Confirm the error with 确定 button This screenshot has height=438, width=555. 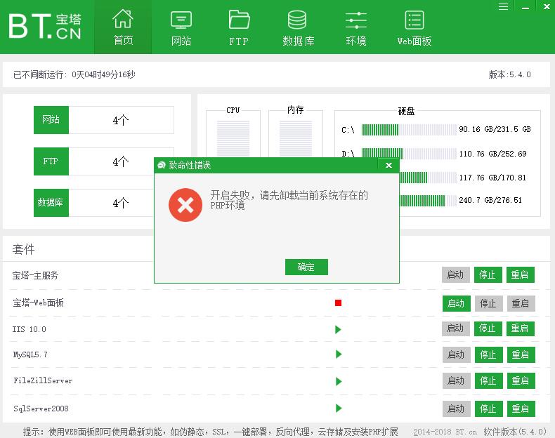tap(306, 267)
